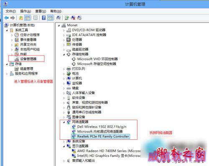The width and height of the screenshot is (209, 166).
Task: Open the 文件(F) menu
Action: 11,11
